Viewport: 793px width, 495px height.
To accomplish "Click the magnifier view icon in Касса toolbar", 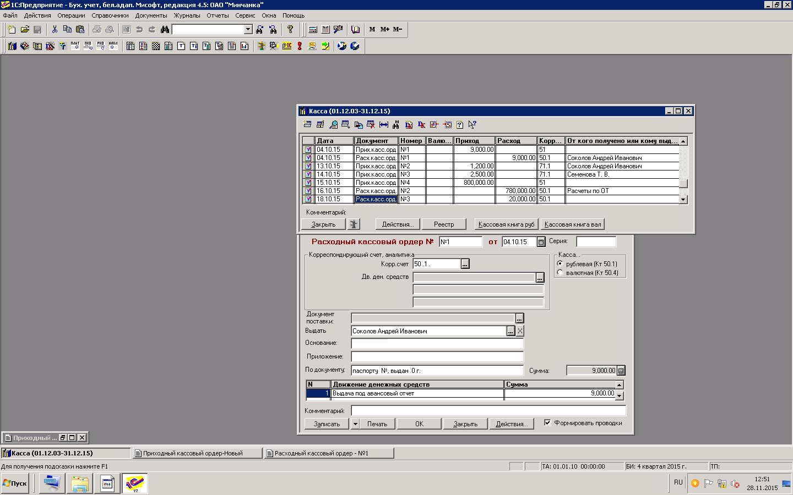I will tap(333, 125).
